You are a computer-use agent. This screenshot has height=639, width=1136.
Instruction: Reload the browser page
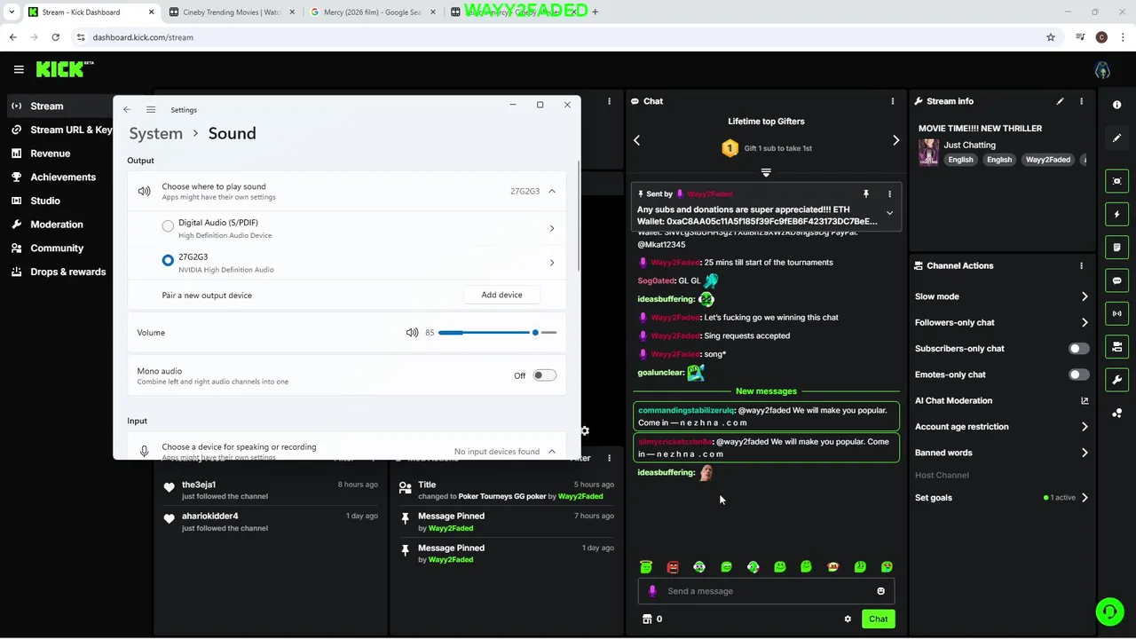55,37
